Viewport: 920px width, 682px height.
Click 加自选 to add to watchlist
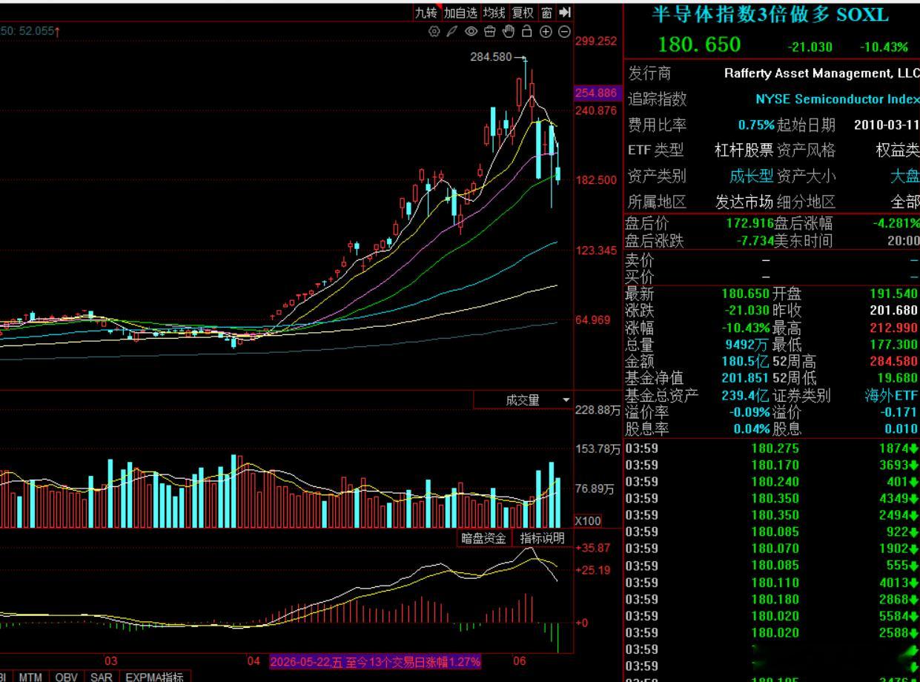460,13
